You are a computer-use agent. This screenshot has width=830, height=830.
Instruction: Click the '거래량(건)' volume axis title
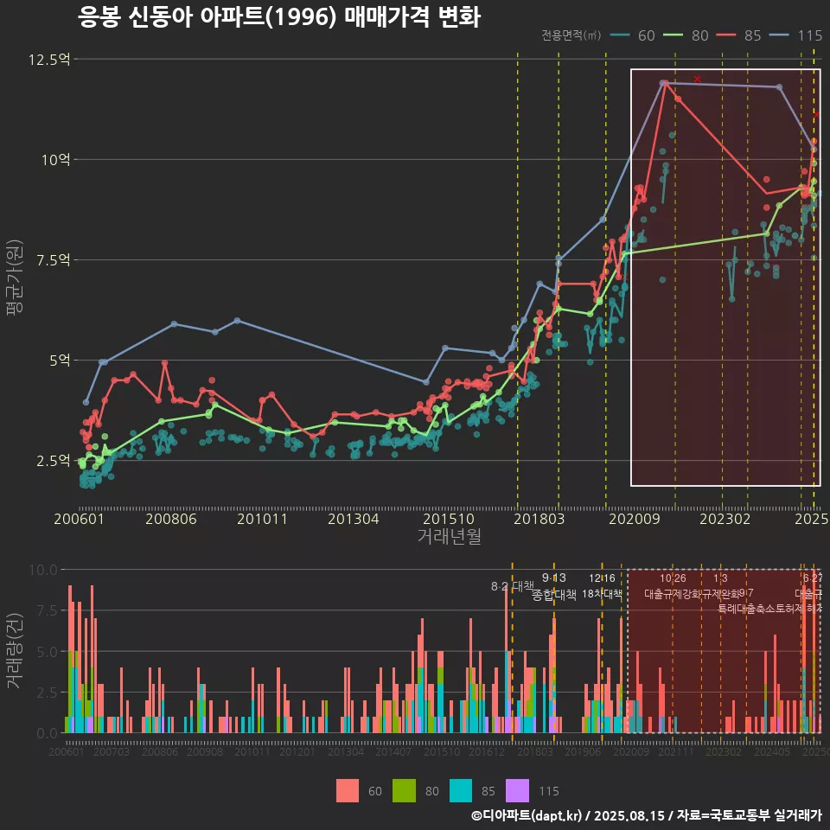pyautogui.click(x=15, y=651)
